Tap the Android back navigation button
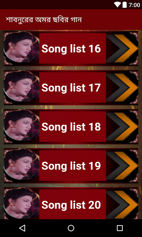This screenshot has width=142, height=237. pyautogui.click(x=22, y=228)
